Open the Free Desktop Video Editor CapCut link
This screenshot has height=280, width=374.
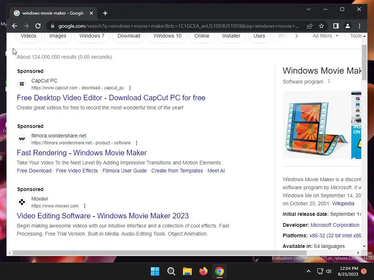coord(111,98)
